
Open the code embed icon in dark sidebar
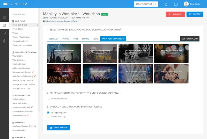5,33
